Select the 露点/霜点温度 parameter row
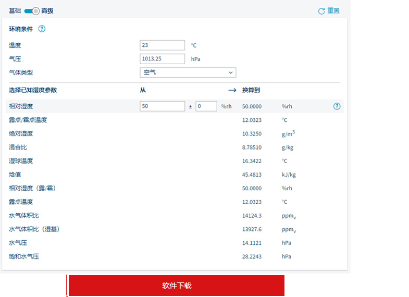The height and width of the screenshot is (297, 409). (x=175, y=120)
